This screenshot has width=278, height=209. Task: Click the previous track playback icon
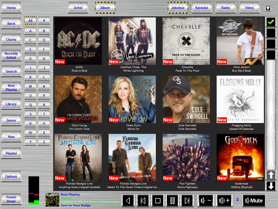pos(143,201)
